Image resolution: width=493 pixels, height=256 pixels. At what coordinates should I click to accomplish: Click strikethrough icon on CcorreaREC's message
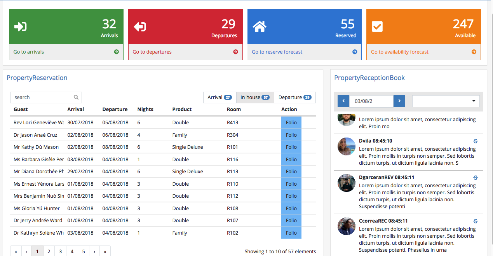tap(476, 221)
